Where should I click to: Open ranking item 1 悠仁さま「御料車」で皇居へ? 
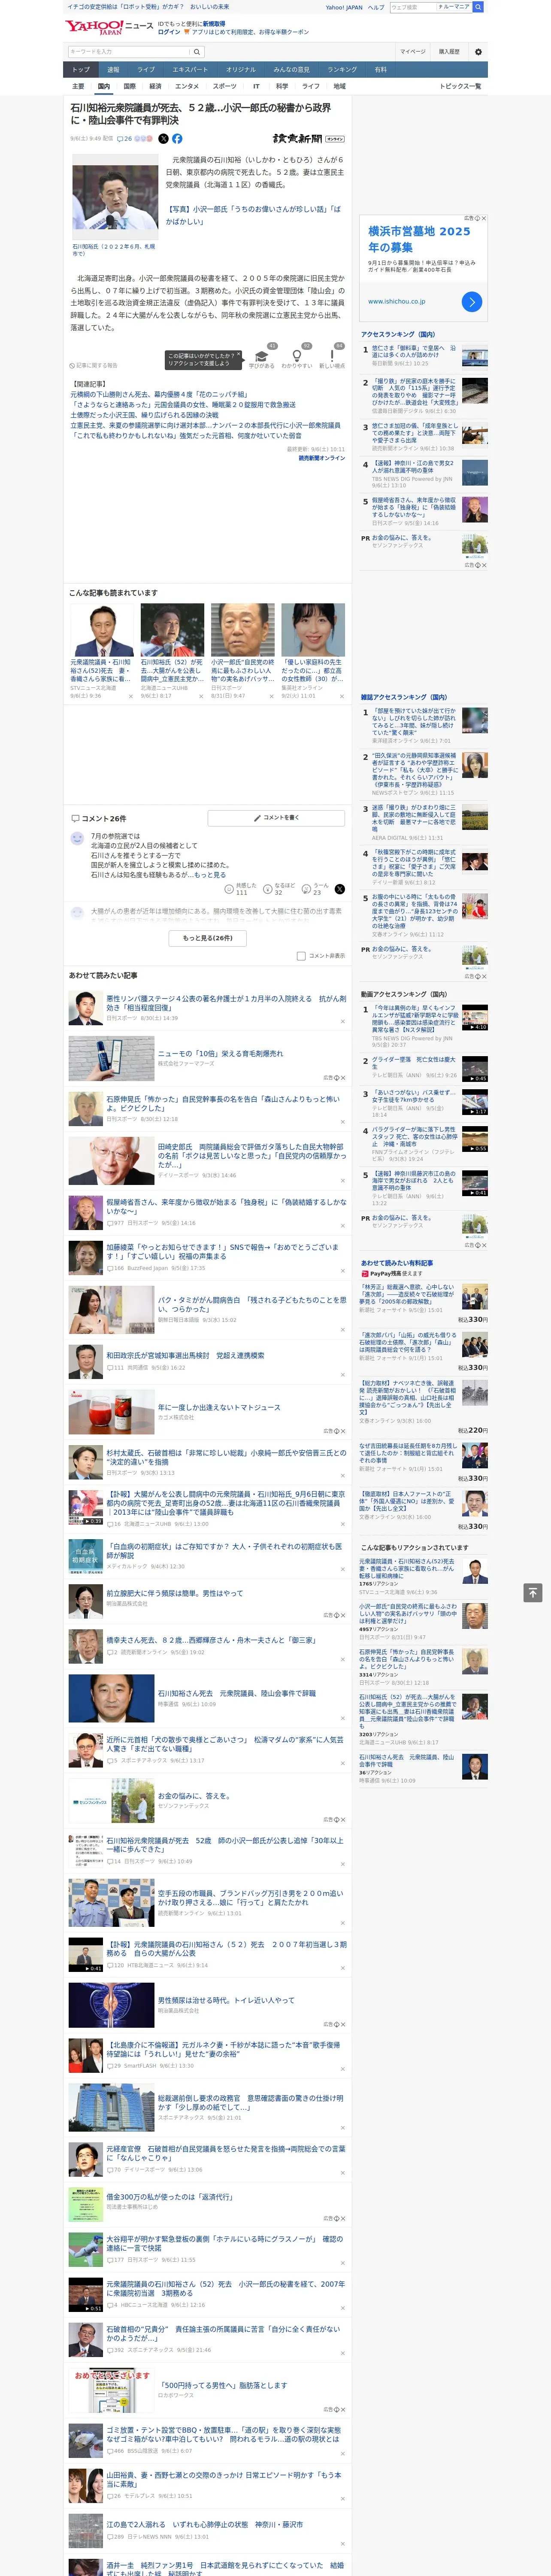(x=414, y=353)
